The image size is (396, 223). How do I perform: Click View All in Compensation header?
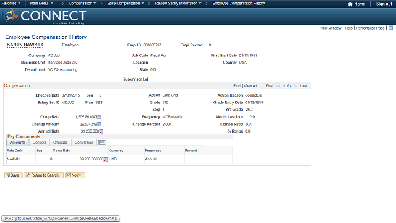[x=250, y=86]
